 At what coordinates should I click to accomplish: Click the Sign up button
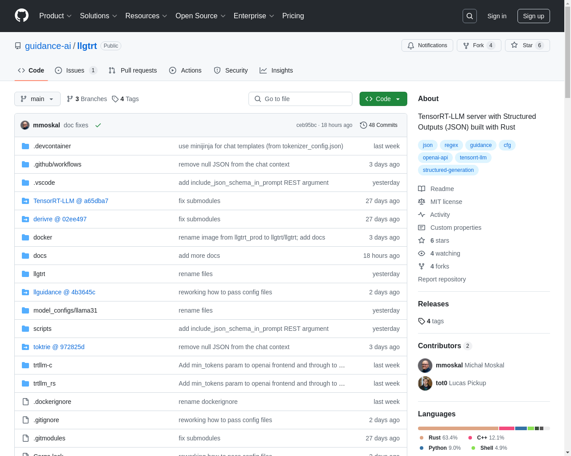click(534, 16)
